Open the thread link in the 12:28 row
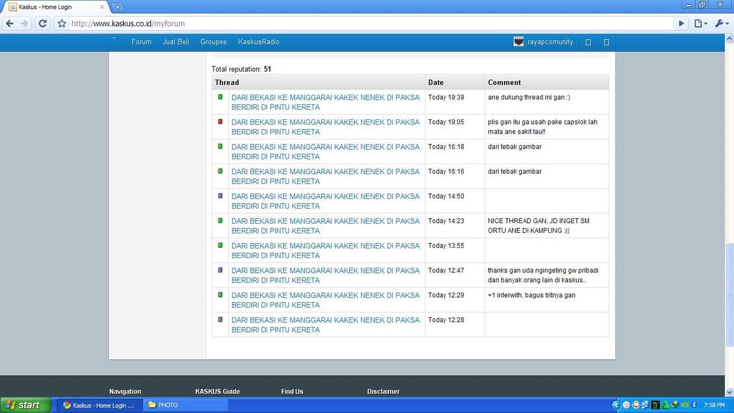 [325, 324]
